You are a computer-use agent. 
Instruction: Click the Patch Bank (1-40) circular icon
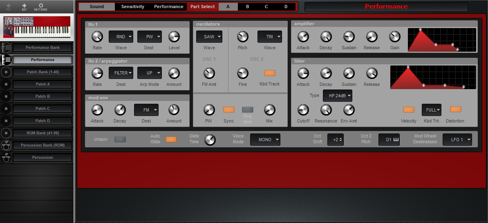click(6, 72)
